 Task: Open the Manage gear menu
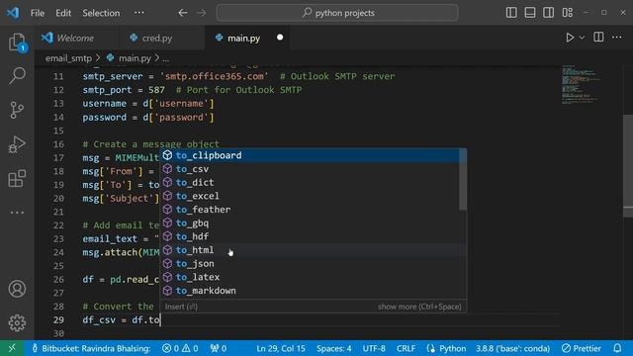[x=17, y=322]
